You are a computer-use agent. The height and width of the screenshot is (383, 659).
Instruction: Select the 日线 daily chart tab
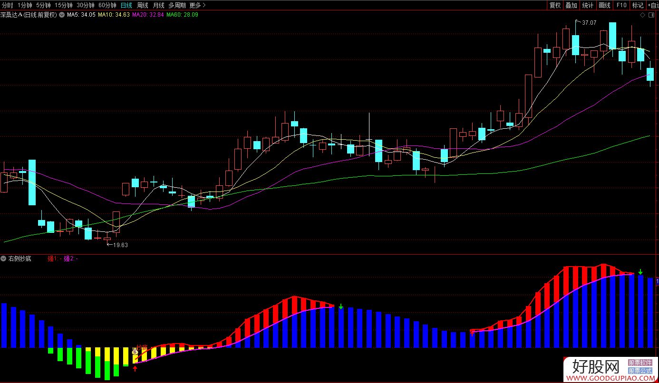pos(126,5)
